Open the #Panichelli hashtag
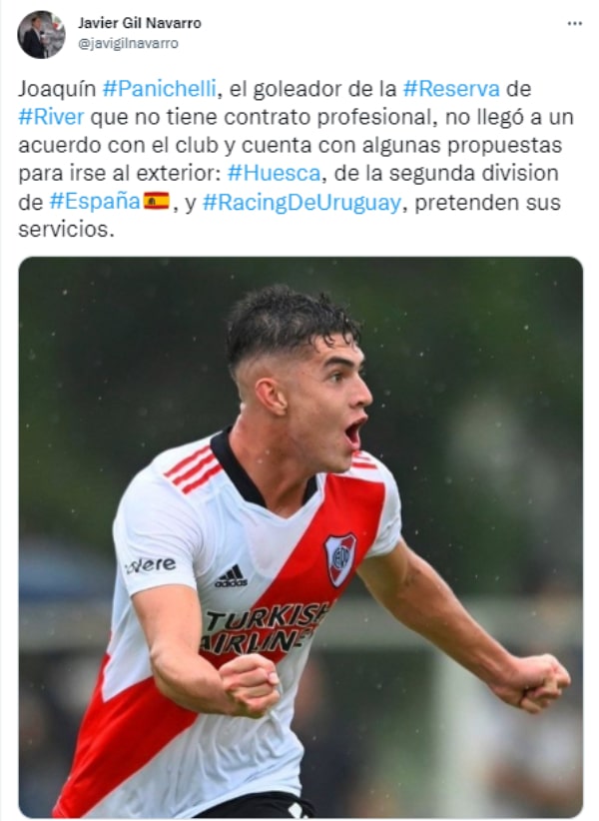The image size is (599, 821). (159, 89)
